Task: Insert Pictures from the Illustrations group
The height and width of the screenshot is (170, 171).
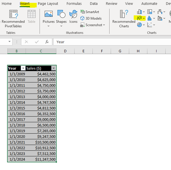Action: (48, 18)
